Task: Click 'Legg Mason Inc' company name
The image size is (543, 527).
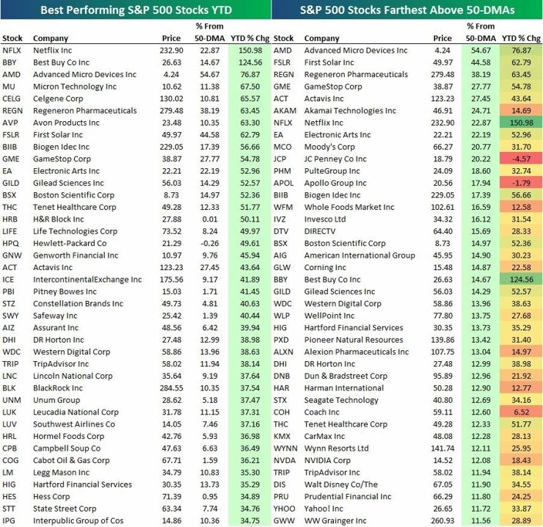Action: pyautogui.click(x=61, y=472)
